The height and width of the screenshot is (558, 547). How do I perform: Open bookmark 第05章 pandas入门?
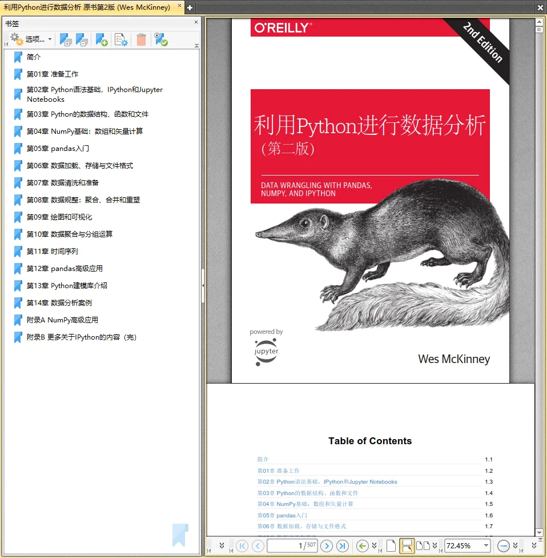(58, 149)
